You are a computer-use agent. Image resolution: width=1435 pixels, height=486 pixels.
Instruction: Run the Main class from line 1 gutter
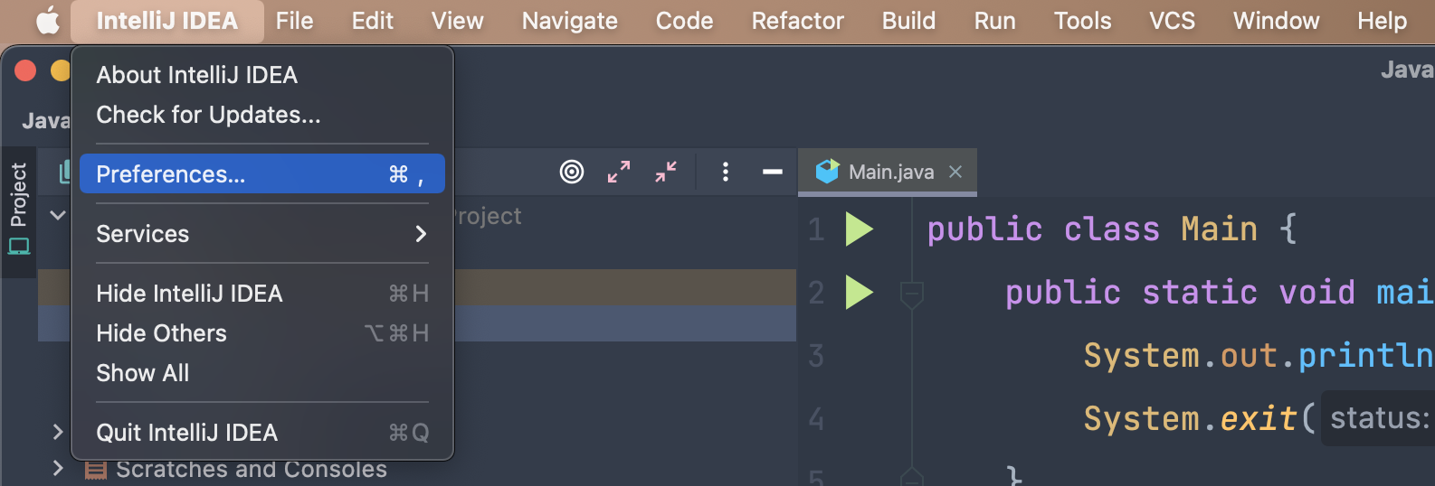pos(860,229)
